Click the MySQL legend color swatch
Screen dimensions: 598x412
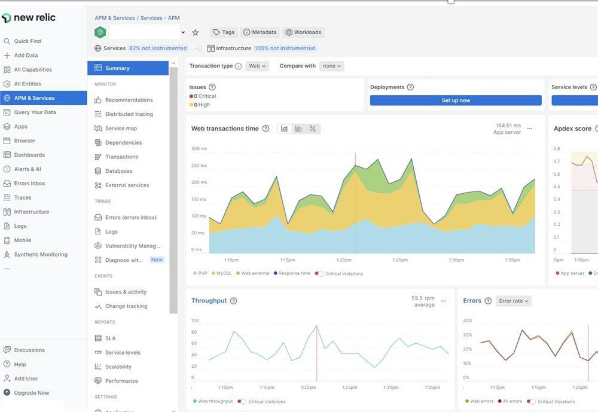point(212,274)
